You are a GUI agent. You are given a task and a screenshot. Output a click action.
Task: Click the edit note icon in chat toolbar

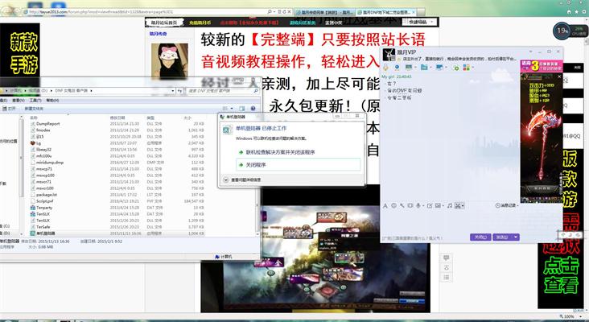(x=430, y=205)
